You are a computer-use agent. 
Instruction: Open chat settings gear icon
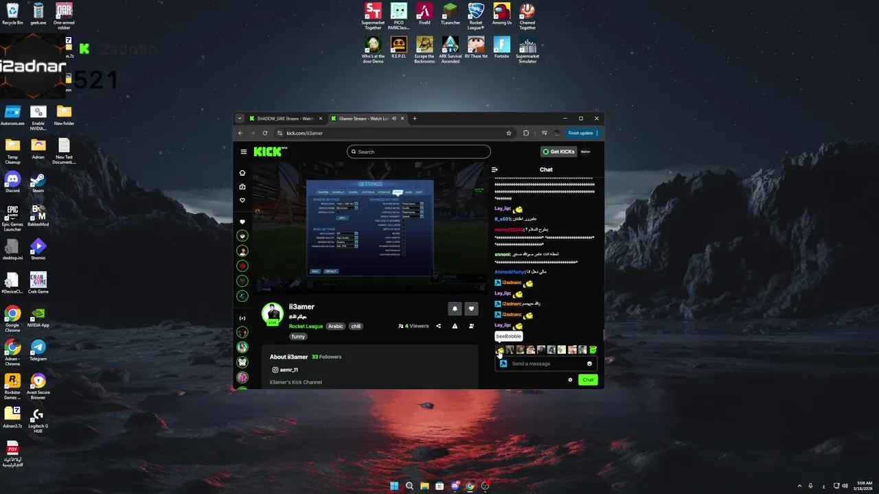coord(570,379)
